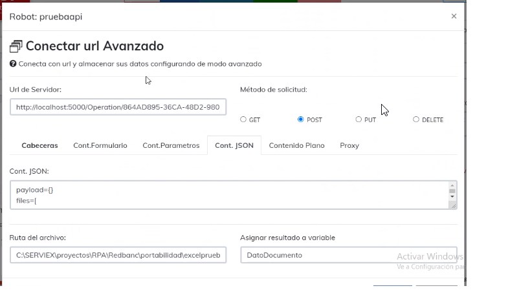This screenshot has width=530, height=297.
Task: Click inside the Cont. JSON text area
Action: [226, 195]
